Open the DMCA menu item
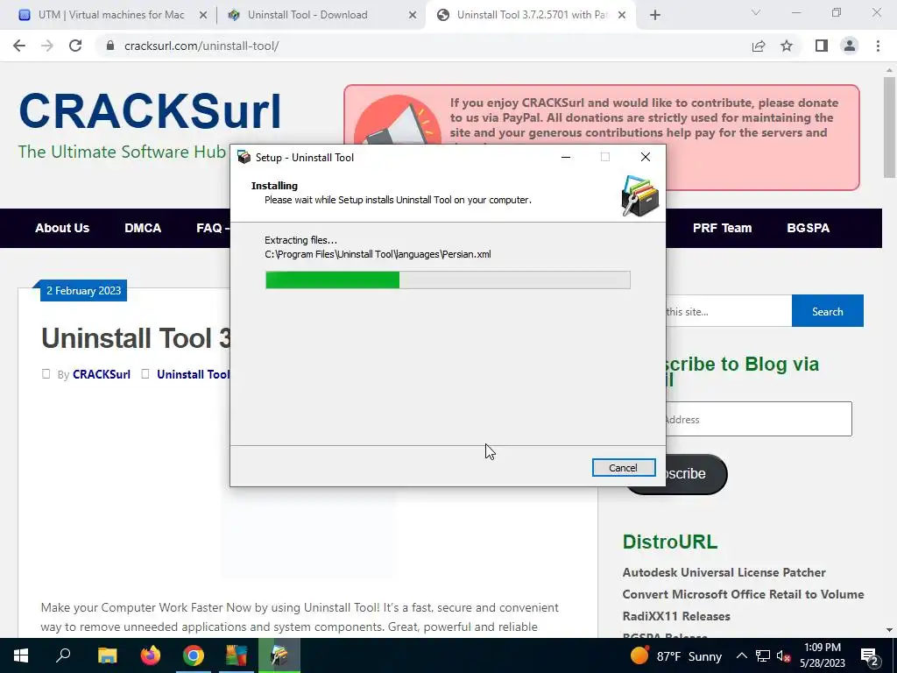The width and height of the screenshot is (897, 673). click(143, 228)
